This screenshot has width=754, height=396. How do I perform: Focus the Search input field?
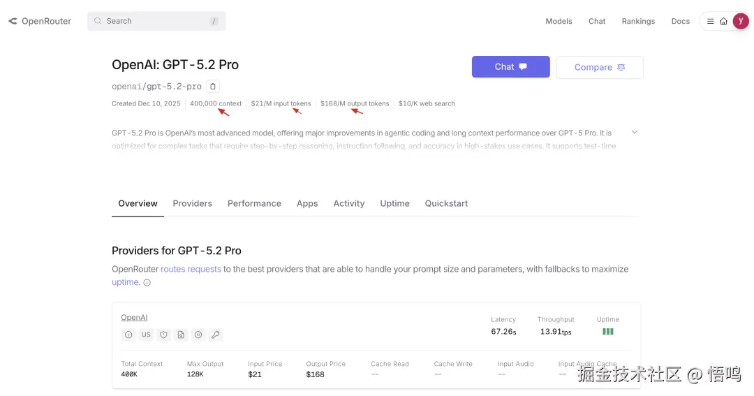pyautogui.click(x=156, y=21)
